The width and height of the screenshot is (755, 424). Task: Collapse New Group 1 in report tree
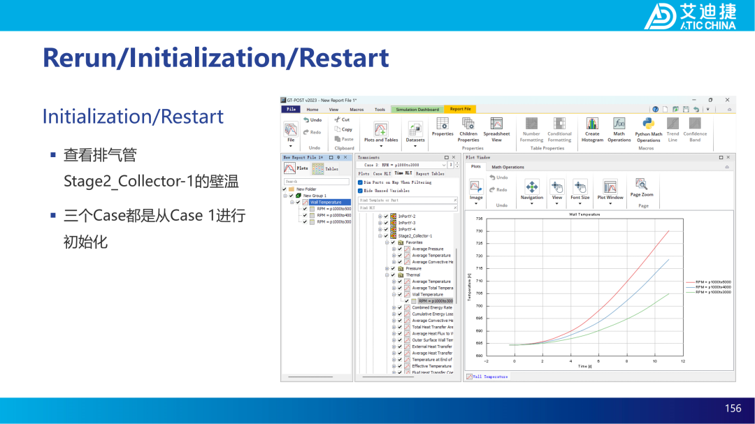[285, 196]
